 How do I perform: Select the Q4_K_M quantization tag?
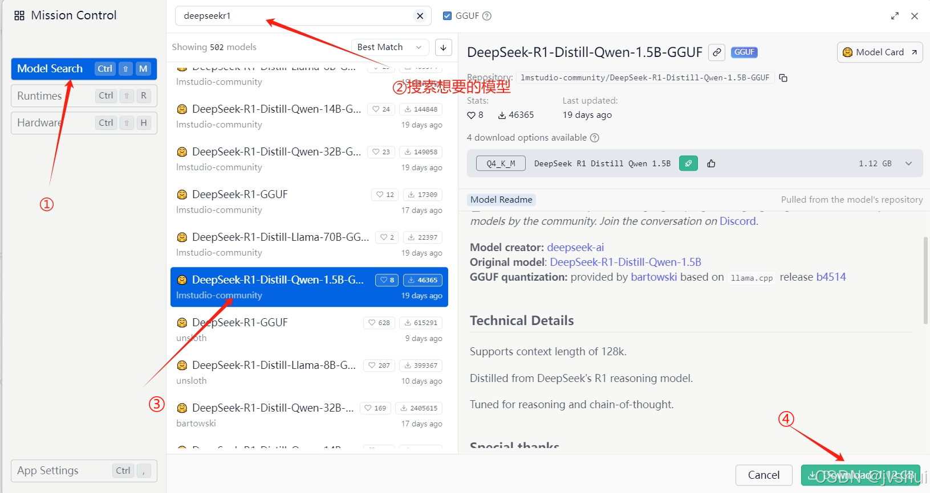[501, 164]
